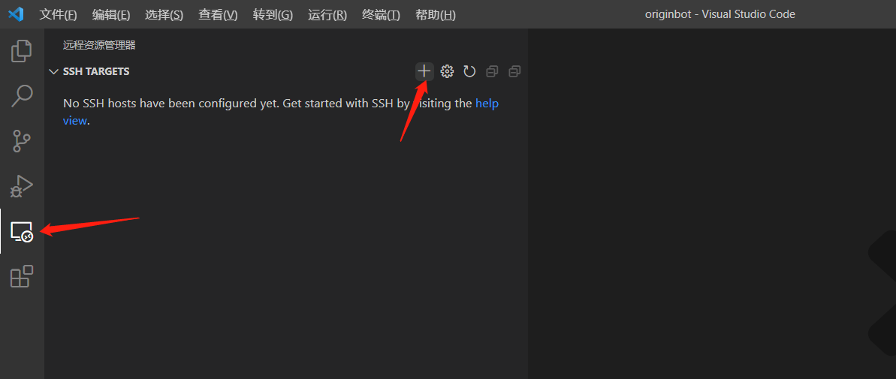This screenshot has width=896, height=379.
Task: Open the Explorer view in activity bar
Action: [x=22, y=51]
